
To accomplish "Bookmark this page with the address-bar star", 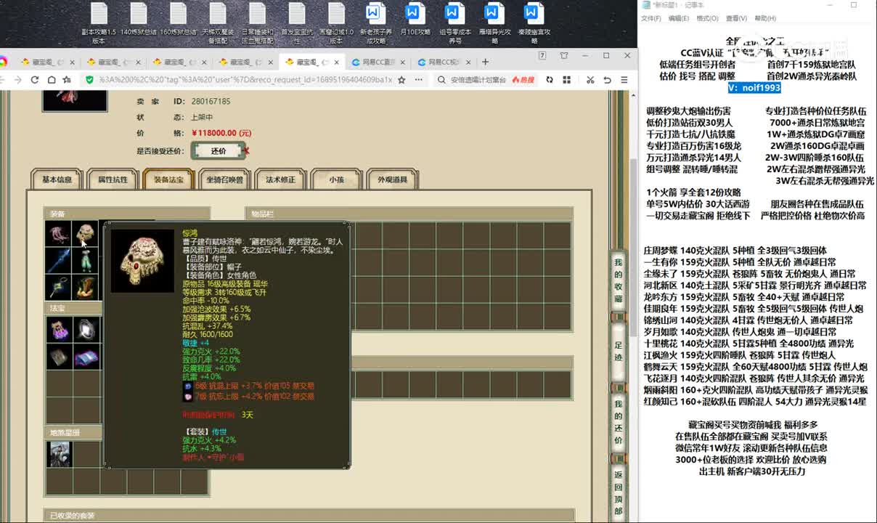I will tap(401, 79).
